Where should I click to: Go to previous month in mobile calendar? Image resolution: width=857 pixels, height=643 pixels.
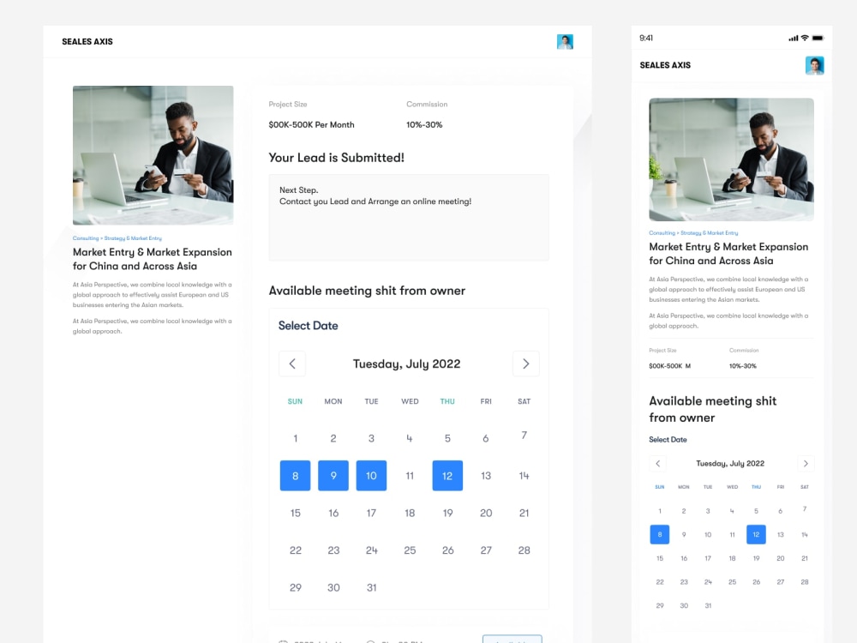[x=658, y=463]
